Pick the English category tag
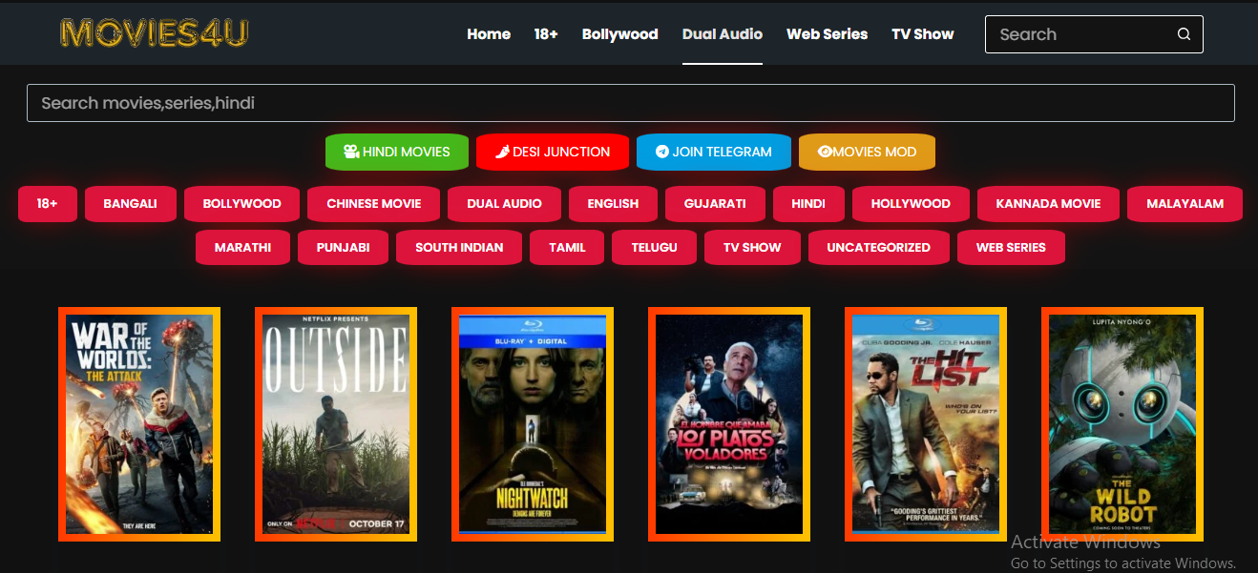 [613, 203]
